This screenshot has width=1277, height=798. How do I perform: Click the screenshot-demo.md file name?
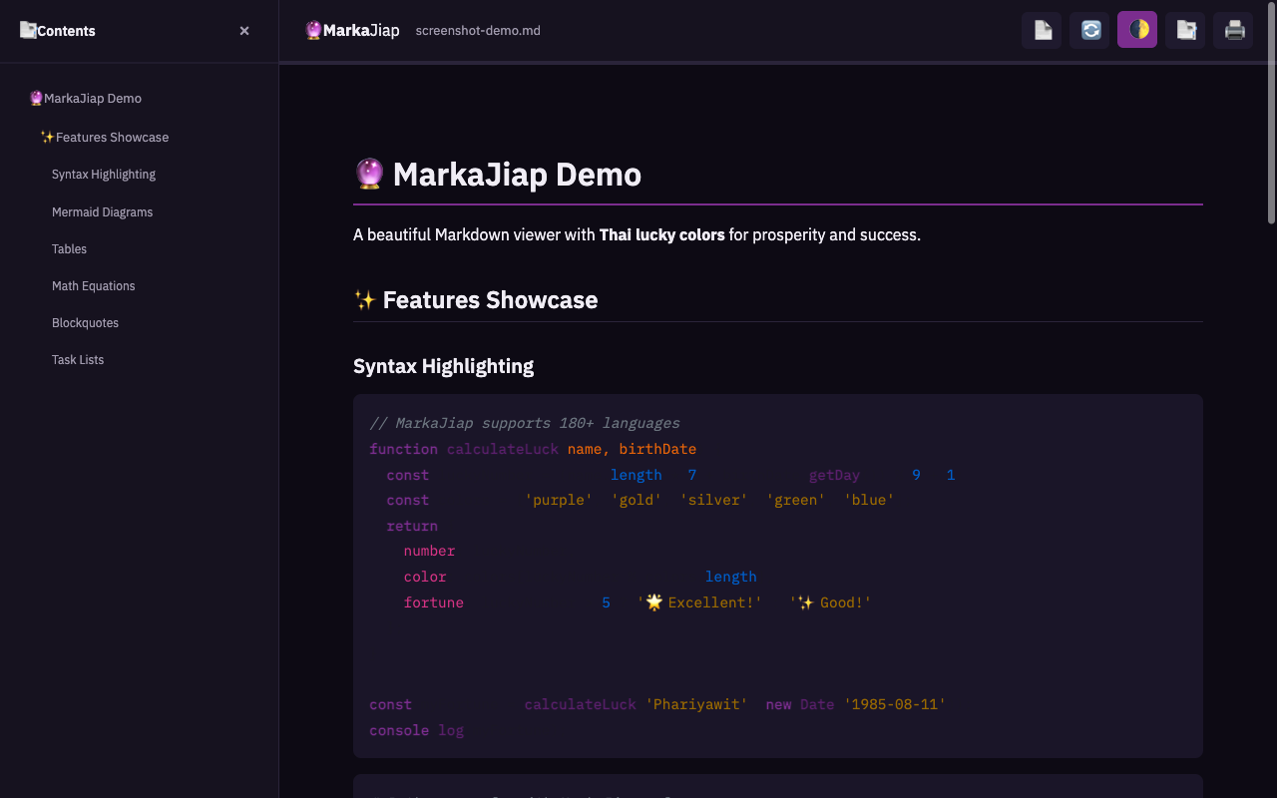tap(478, 31)
